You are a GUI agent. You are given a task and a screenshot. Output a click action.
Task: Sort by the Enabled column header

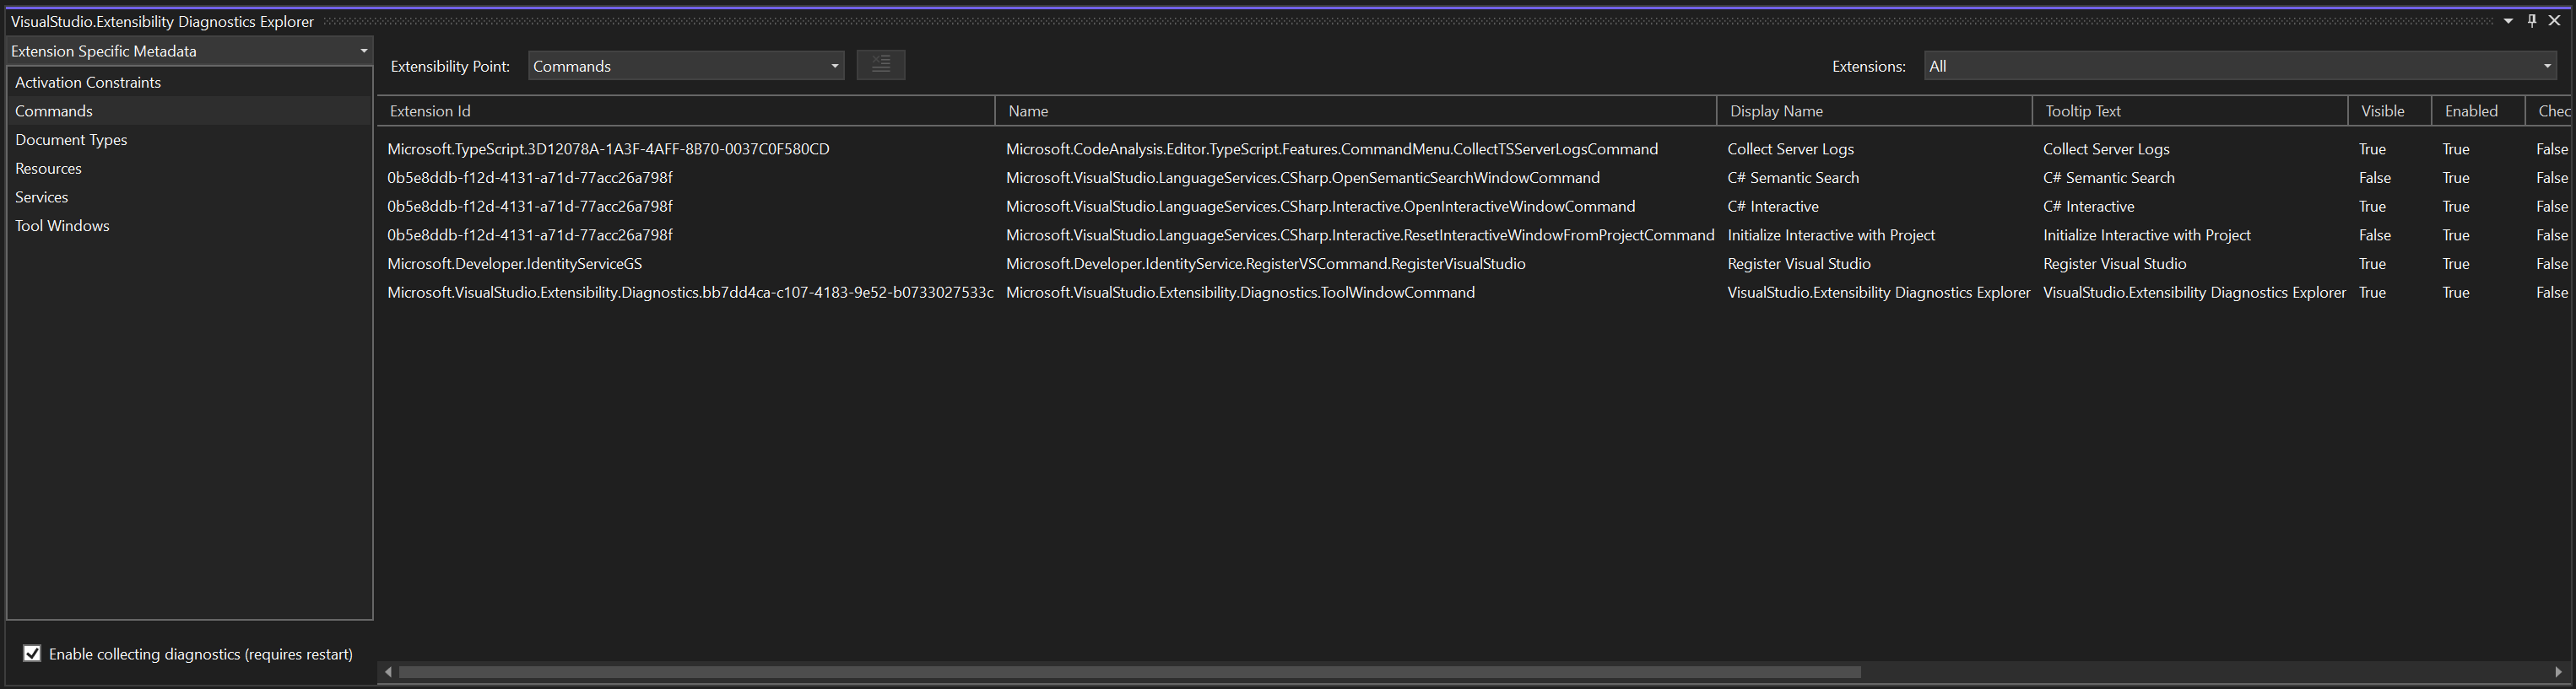point(2478,110)
